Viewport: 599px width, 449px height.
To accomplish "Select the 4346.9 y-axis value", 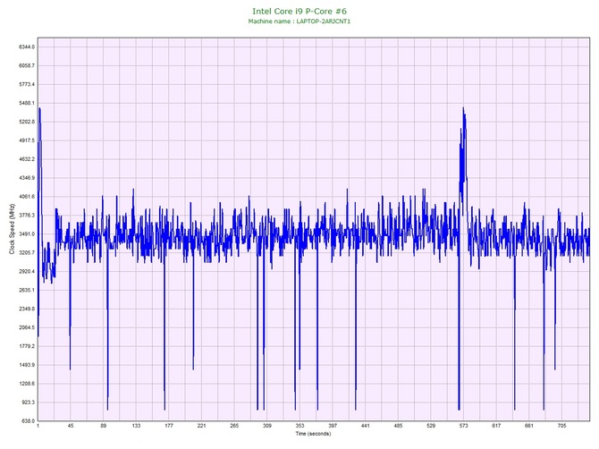I will [x=27, y=178].
